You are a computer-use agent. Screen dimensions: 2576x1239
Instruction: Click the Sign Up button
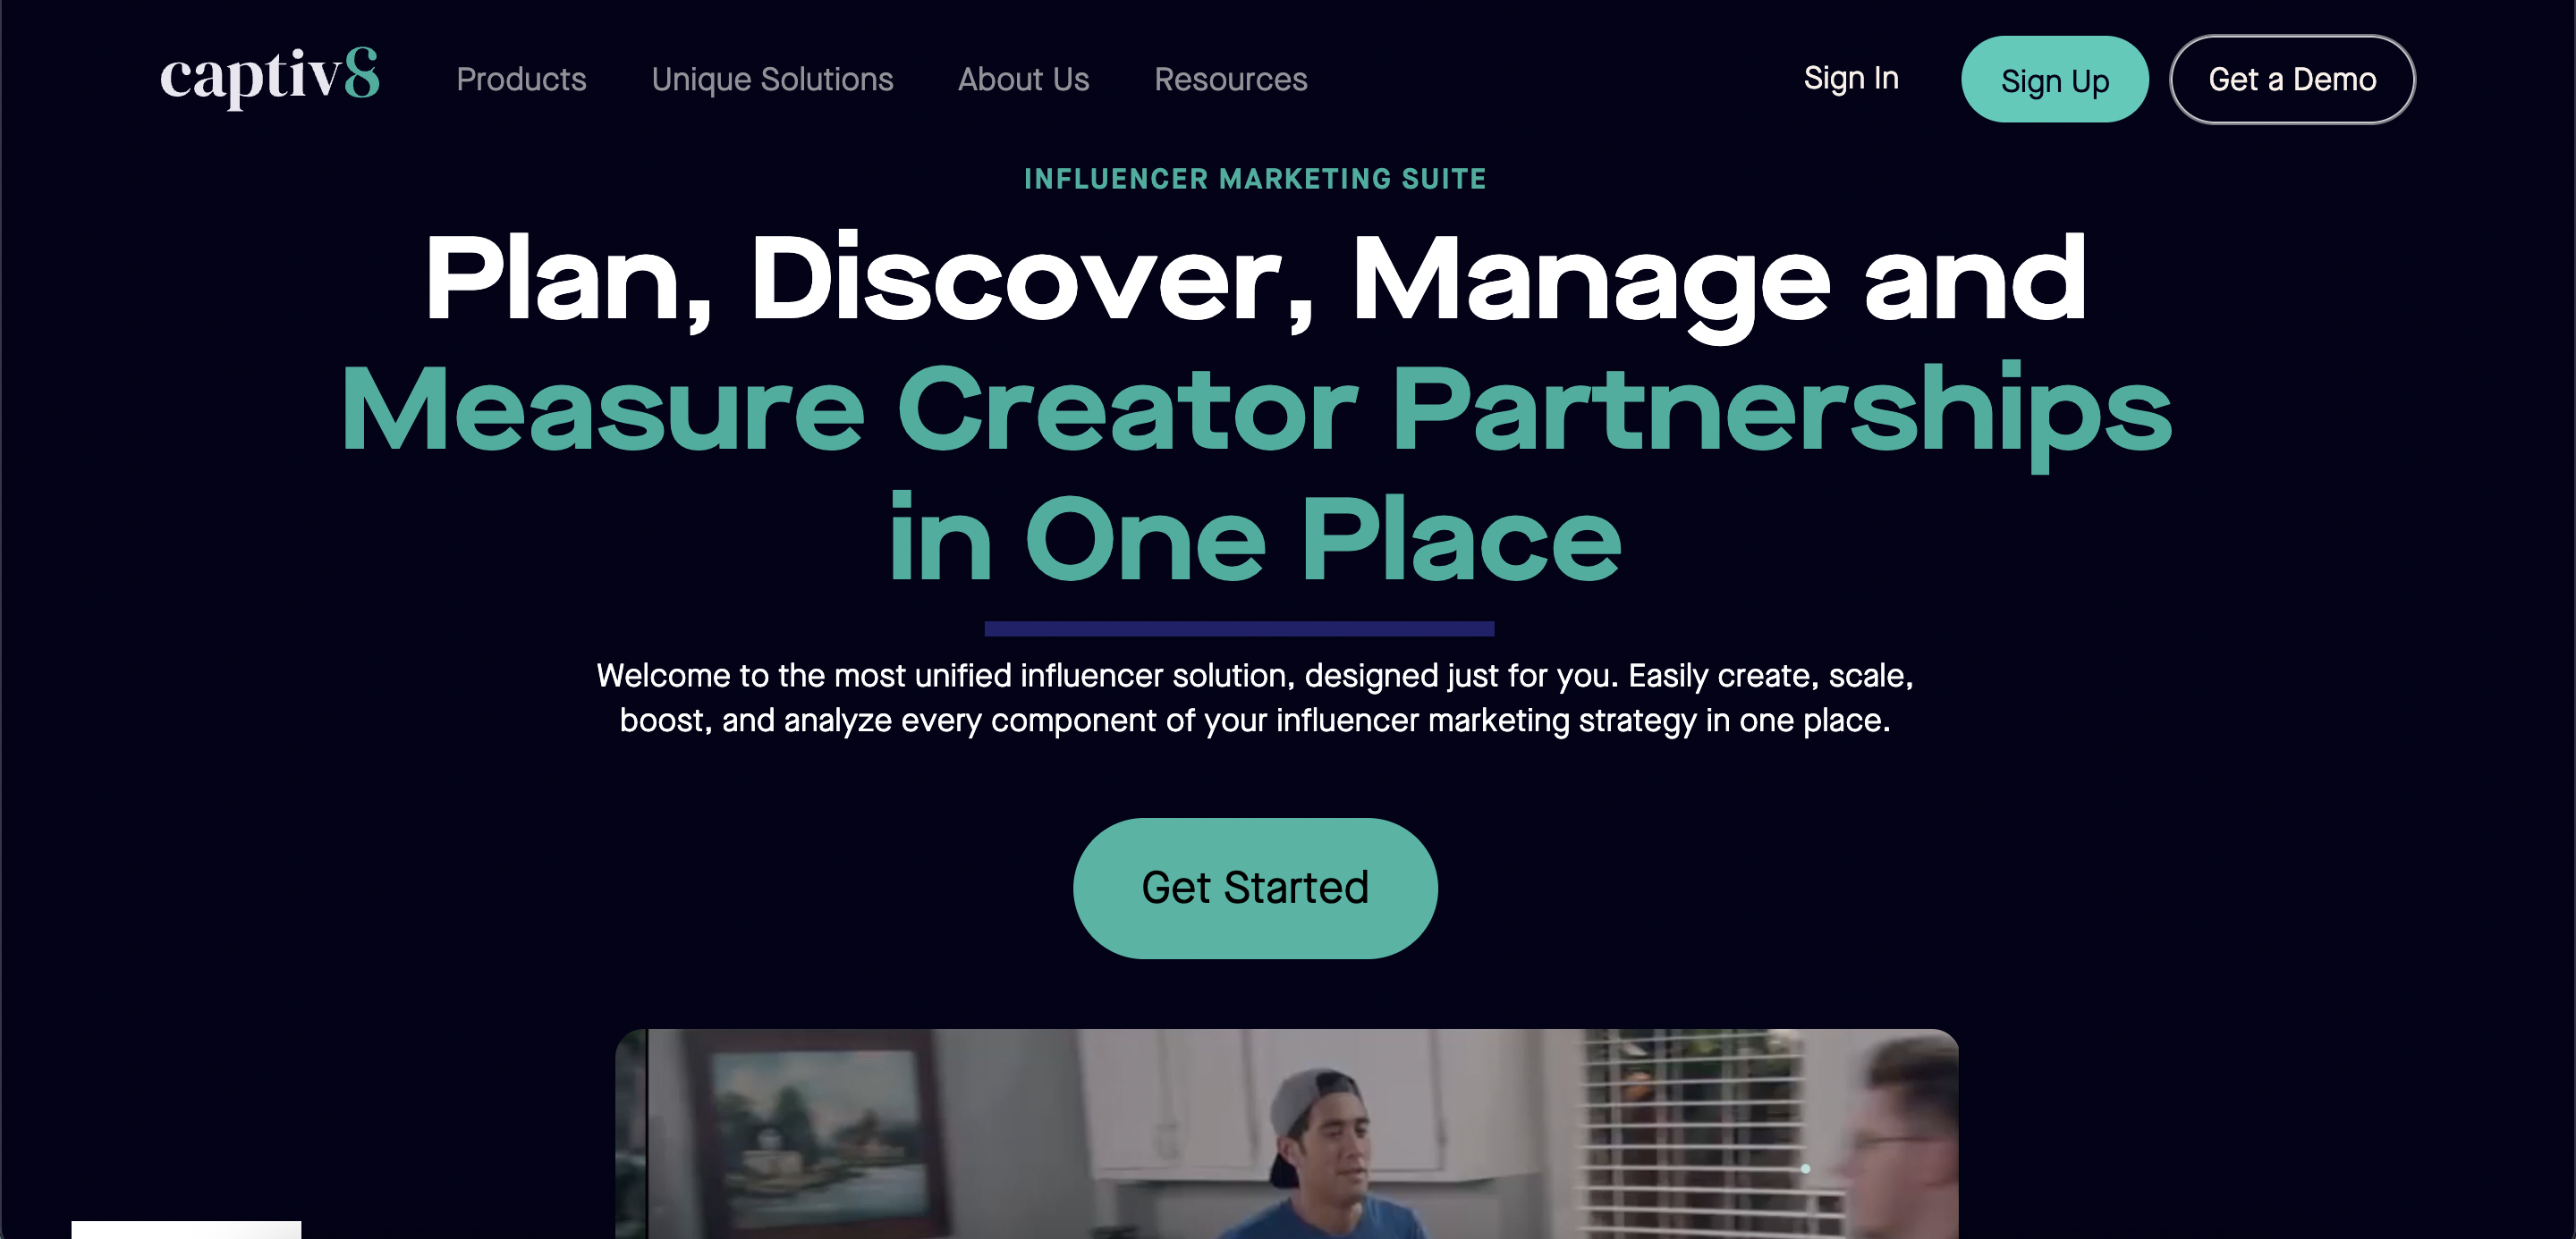click(2054, 79)
